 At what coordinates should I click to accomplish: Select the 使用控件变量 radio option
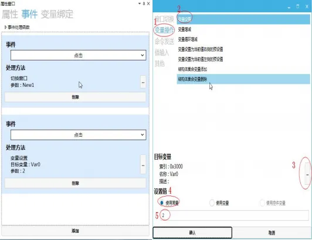273,203
